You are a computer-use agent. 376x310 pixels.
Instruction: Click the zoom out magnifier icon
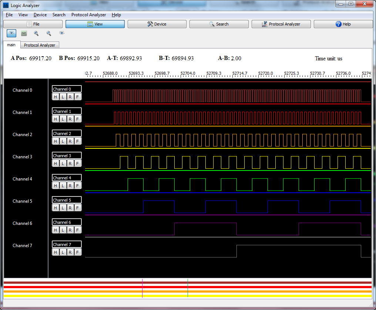click(49, 33)
